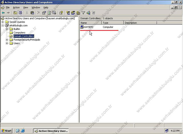
Task: Click the MMC console icon in menu bar
Action: [x=3, y=7]
